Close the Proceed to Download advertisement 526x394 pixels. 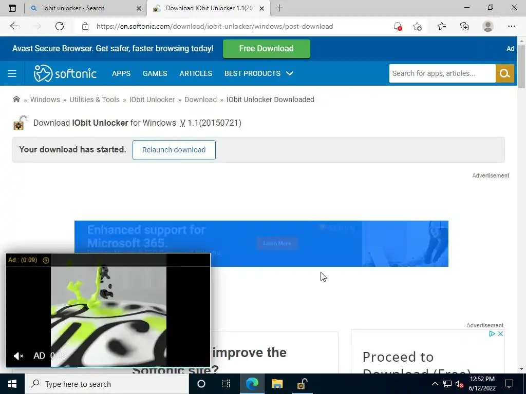click(500, 333)
